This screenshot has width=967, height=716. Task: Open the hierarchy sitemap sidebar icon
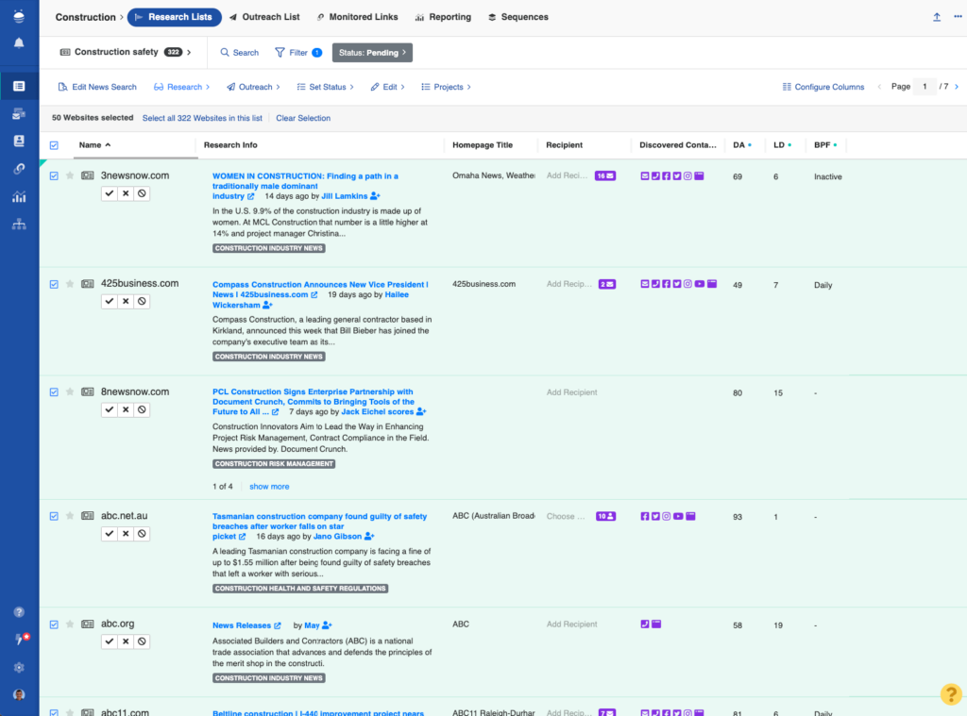[x=19, y=225]
